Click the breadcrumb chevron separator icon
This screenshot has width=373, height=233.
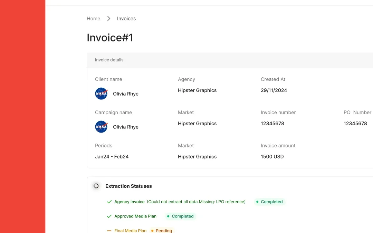(x=109, y=19)
